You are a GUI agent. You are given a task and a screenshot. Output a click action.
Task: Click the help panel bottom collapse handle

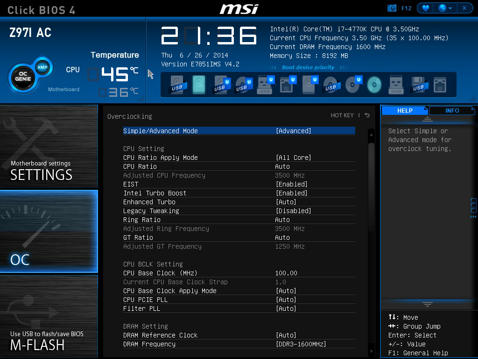coord(428,304)
